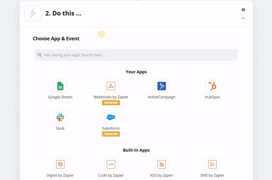Click the Google Sheets label text
Screen dimensions: 272x180
coord(60,97)
